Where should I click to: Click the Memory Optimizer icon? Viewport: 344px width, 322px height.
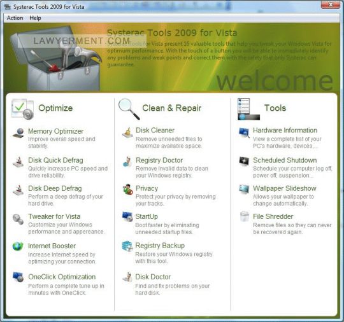tap(18, 133)
